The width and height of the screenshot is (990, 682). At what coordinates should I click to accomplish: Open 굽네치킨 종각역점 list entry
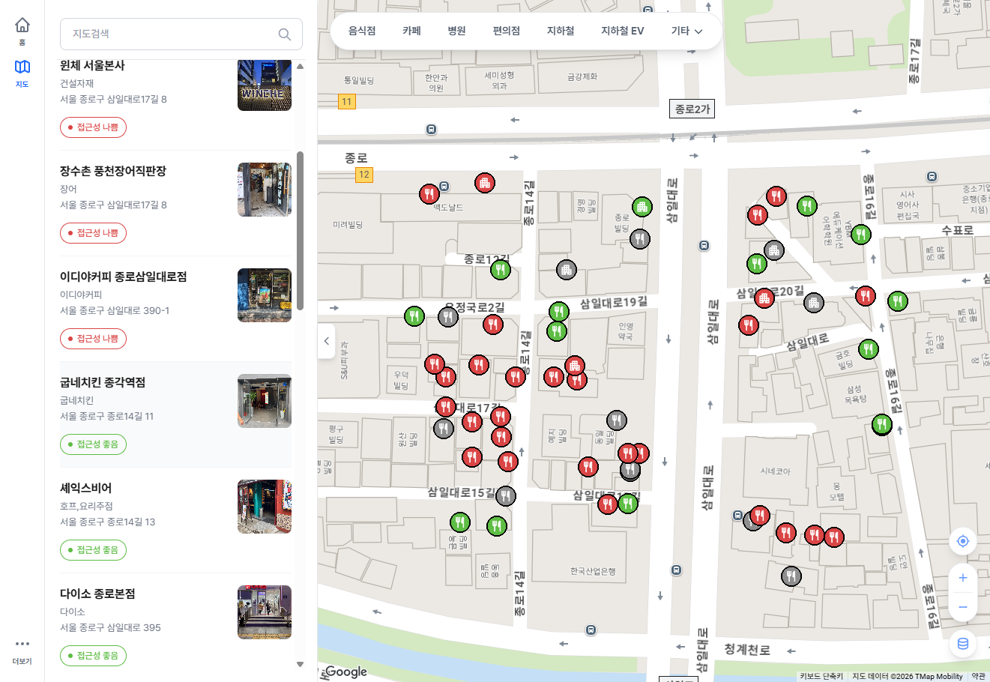(x=176, y=414)
